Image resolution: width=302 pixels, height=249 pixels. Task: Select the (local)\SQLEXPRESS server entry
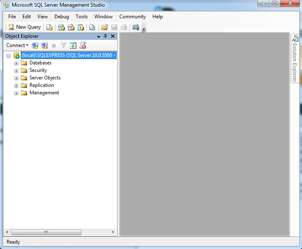pos(69,55)
